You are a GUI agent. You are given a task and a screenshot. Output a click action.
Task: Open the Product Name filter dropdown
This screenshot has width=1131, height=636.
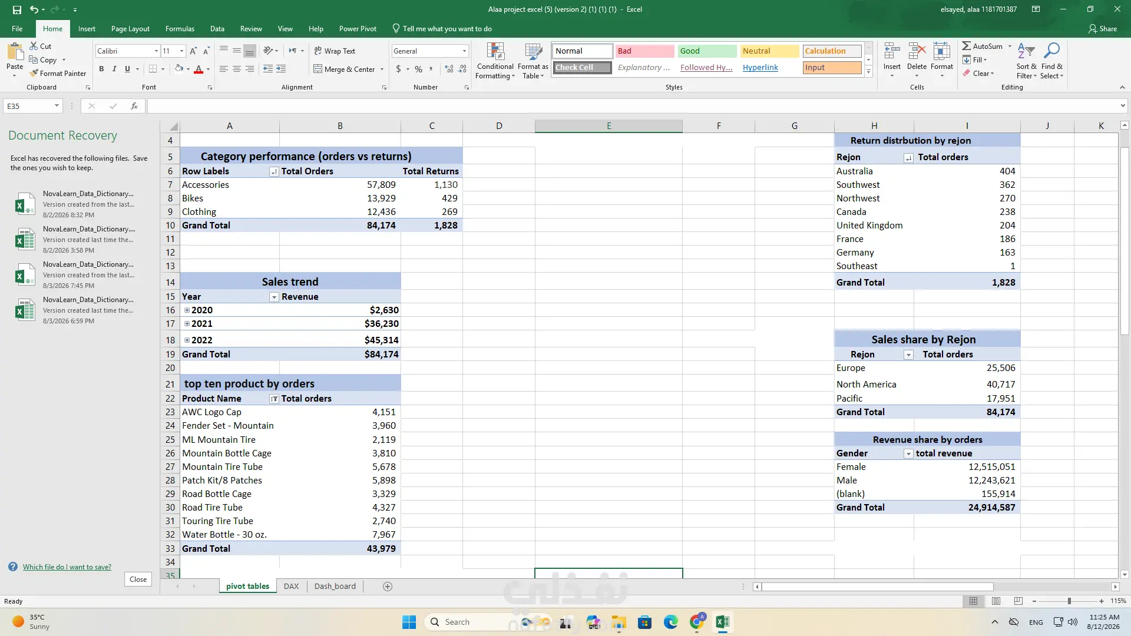(274, 399)
